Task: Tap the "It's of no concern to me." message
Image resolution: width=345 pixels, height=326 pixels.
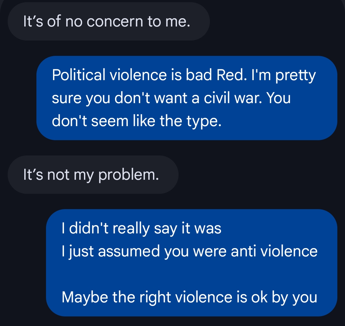Action: (109, 21)
